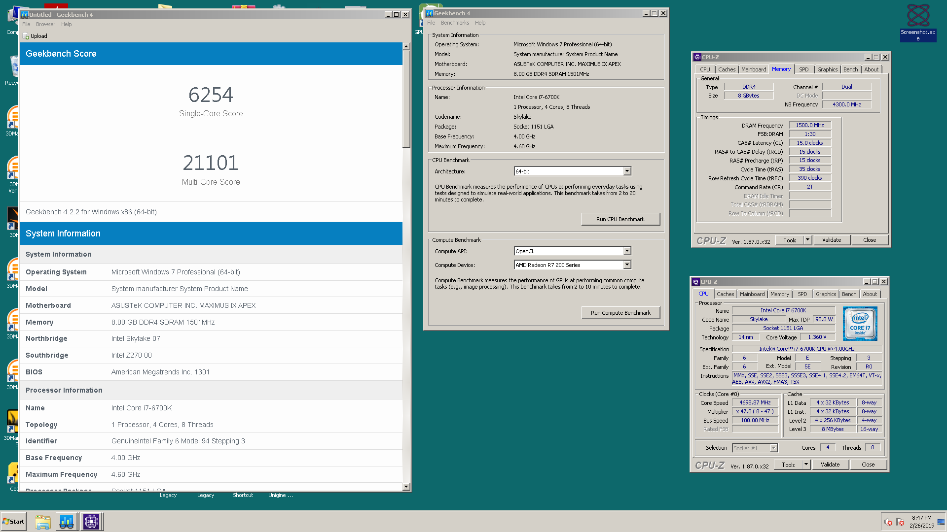This screenshot has height=532, width=947.
Task: Click the 6254 Single-Core Score value
Action: tap(211, 95)
